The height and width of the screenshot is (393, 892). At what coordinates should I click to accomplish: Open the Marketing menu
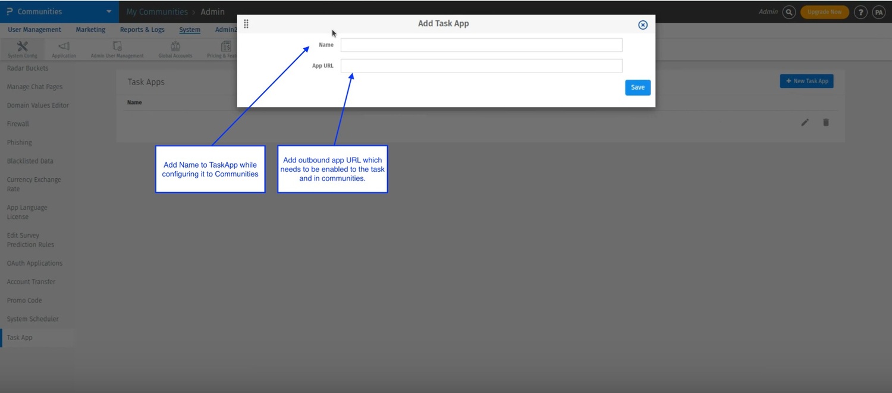pos(90,30)
